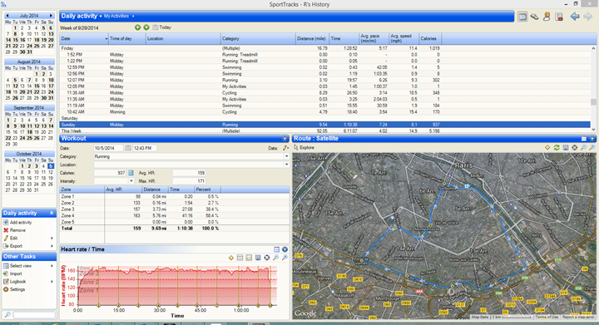Viewport: 599px width, 325px height.
Task: Click the calculate calories icon
Action: [x=131, y=173]
